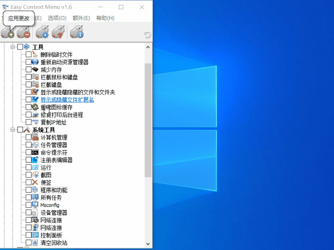Click the black console icon of 命令提示符
Screen dimensions: 334x250
coord(35,152)
